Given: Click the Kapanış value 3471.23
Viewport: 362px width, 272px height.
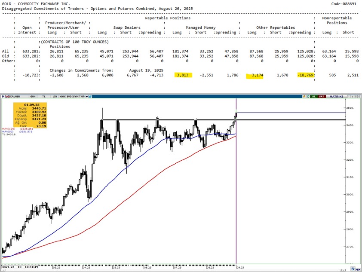Looking at the screenshot, I should [39, 119].
